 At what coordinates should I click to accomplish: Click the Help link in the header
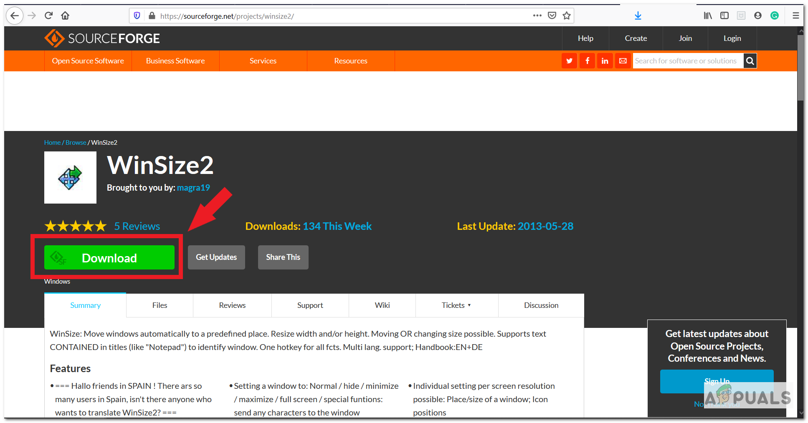[x=585, y=38]
